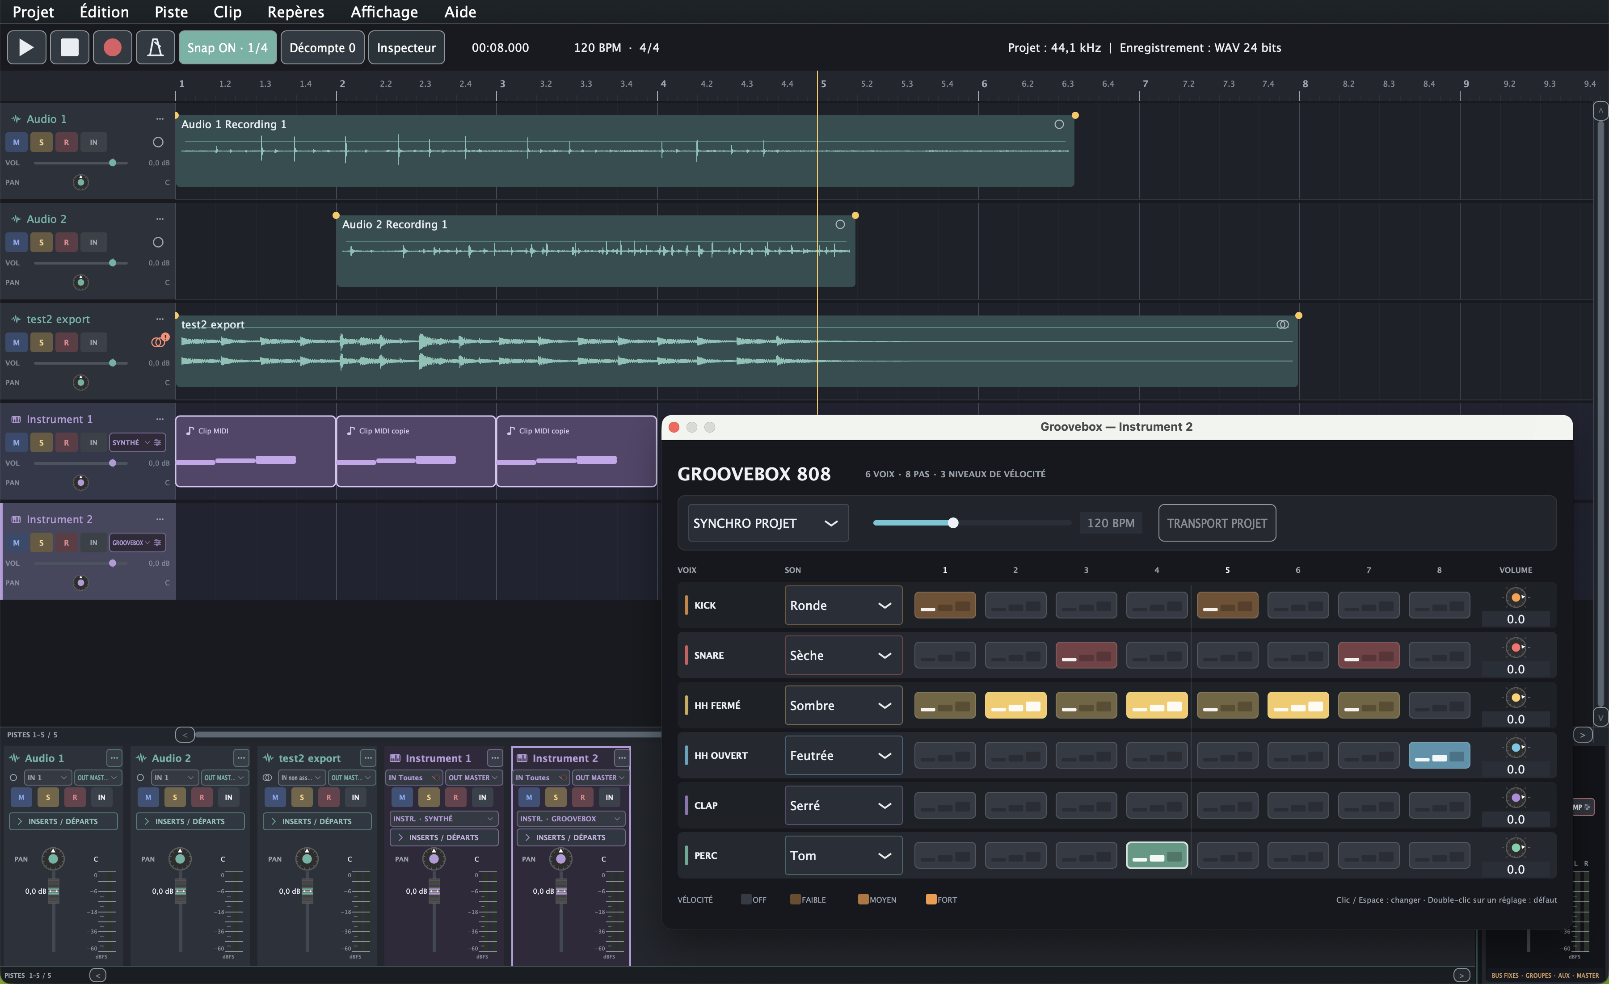
Task: Click the Décompte 0 button
Action: pos(323,47)
